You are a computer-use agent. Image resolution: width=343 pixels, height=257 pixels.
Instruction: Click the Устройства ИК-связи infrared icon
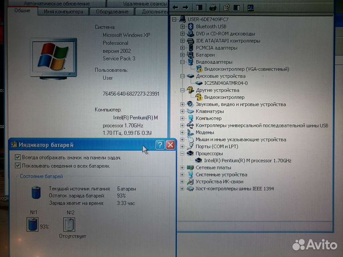point(190,181)
